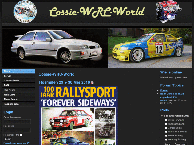Click the Cossie-WRC-World page heading
This screenshot has width=194, height=145.
[x=57, y=74]
